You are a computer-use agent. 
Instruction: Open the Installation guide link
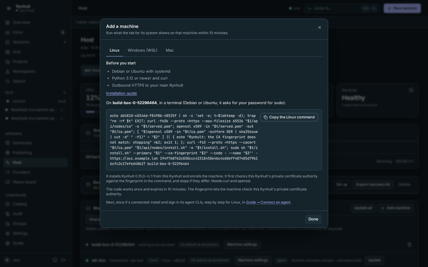pos(122,93)
